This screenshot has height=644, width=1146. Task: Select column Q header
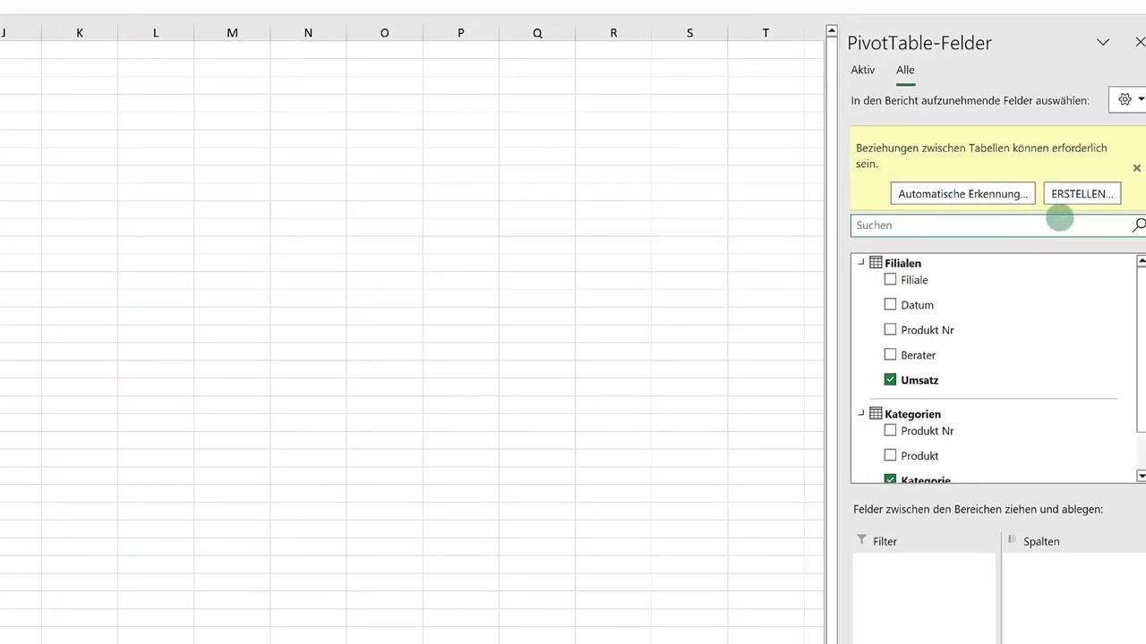tap(537, 33)
